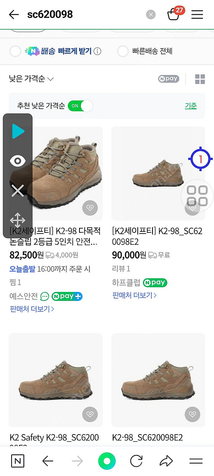Switch to grid view layout
Viewport: 214px width, 476px height.
tap(200, 79)
